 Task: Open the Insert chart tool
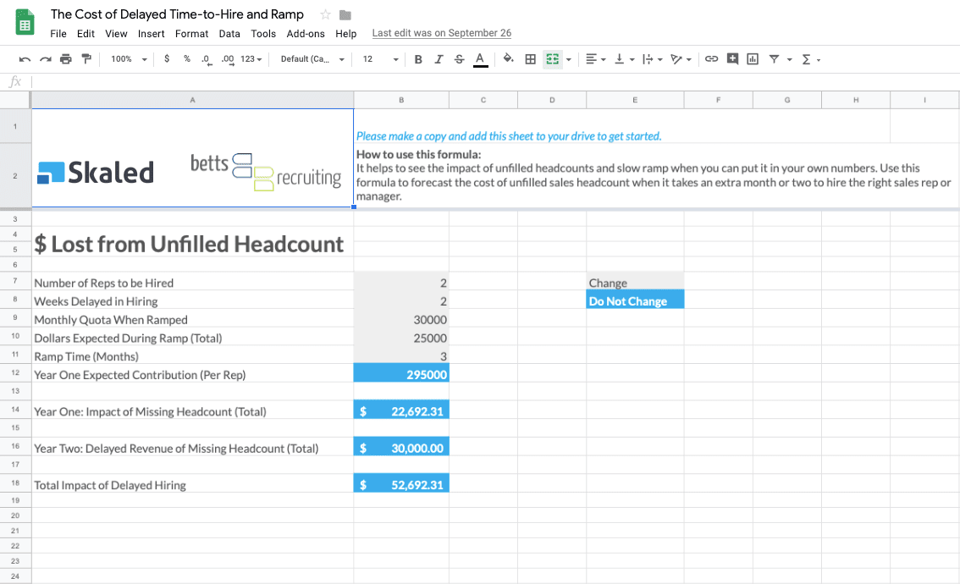click(753, 59)
